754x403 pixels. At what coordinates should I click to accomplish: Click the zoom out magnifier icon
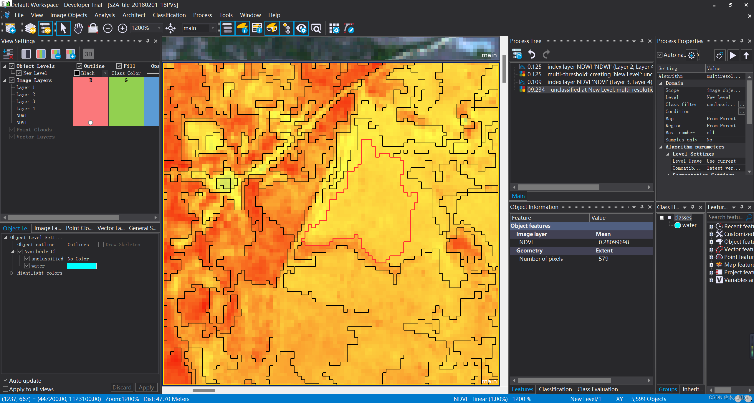[x=108, y=29]
